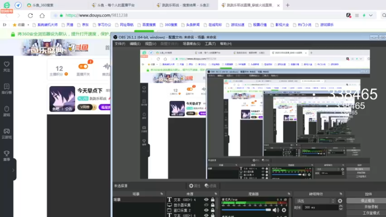Select the 场景 entry in scenes list
This screenshot has width=386, height=217.
[x=138, y=200]
